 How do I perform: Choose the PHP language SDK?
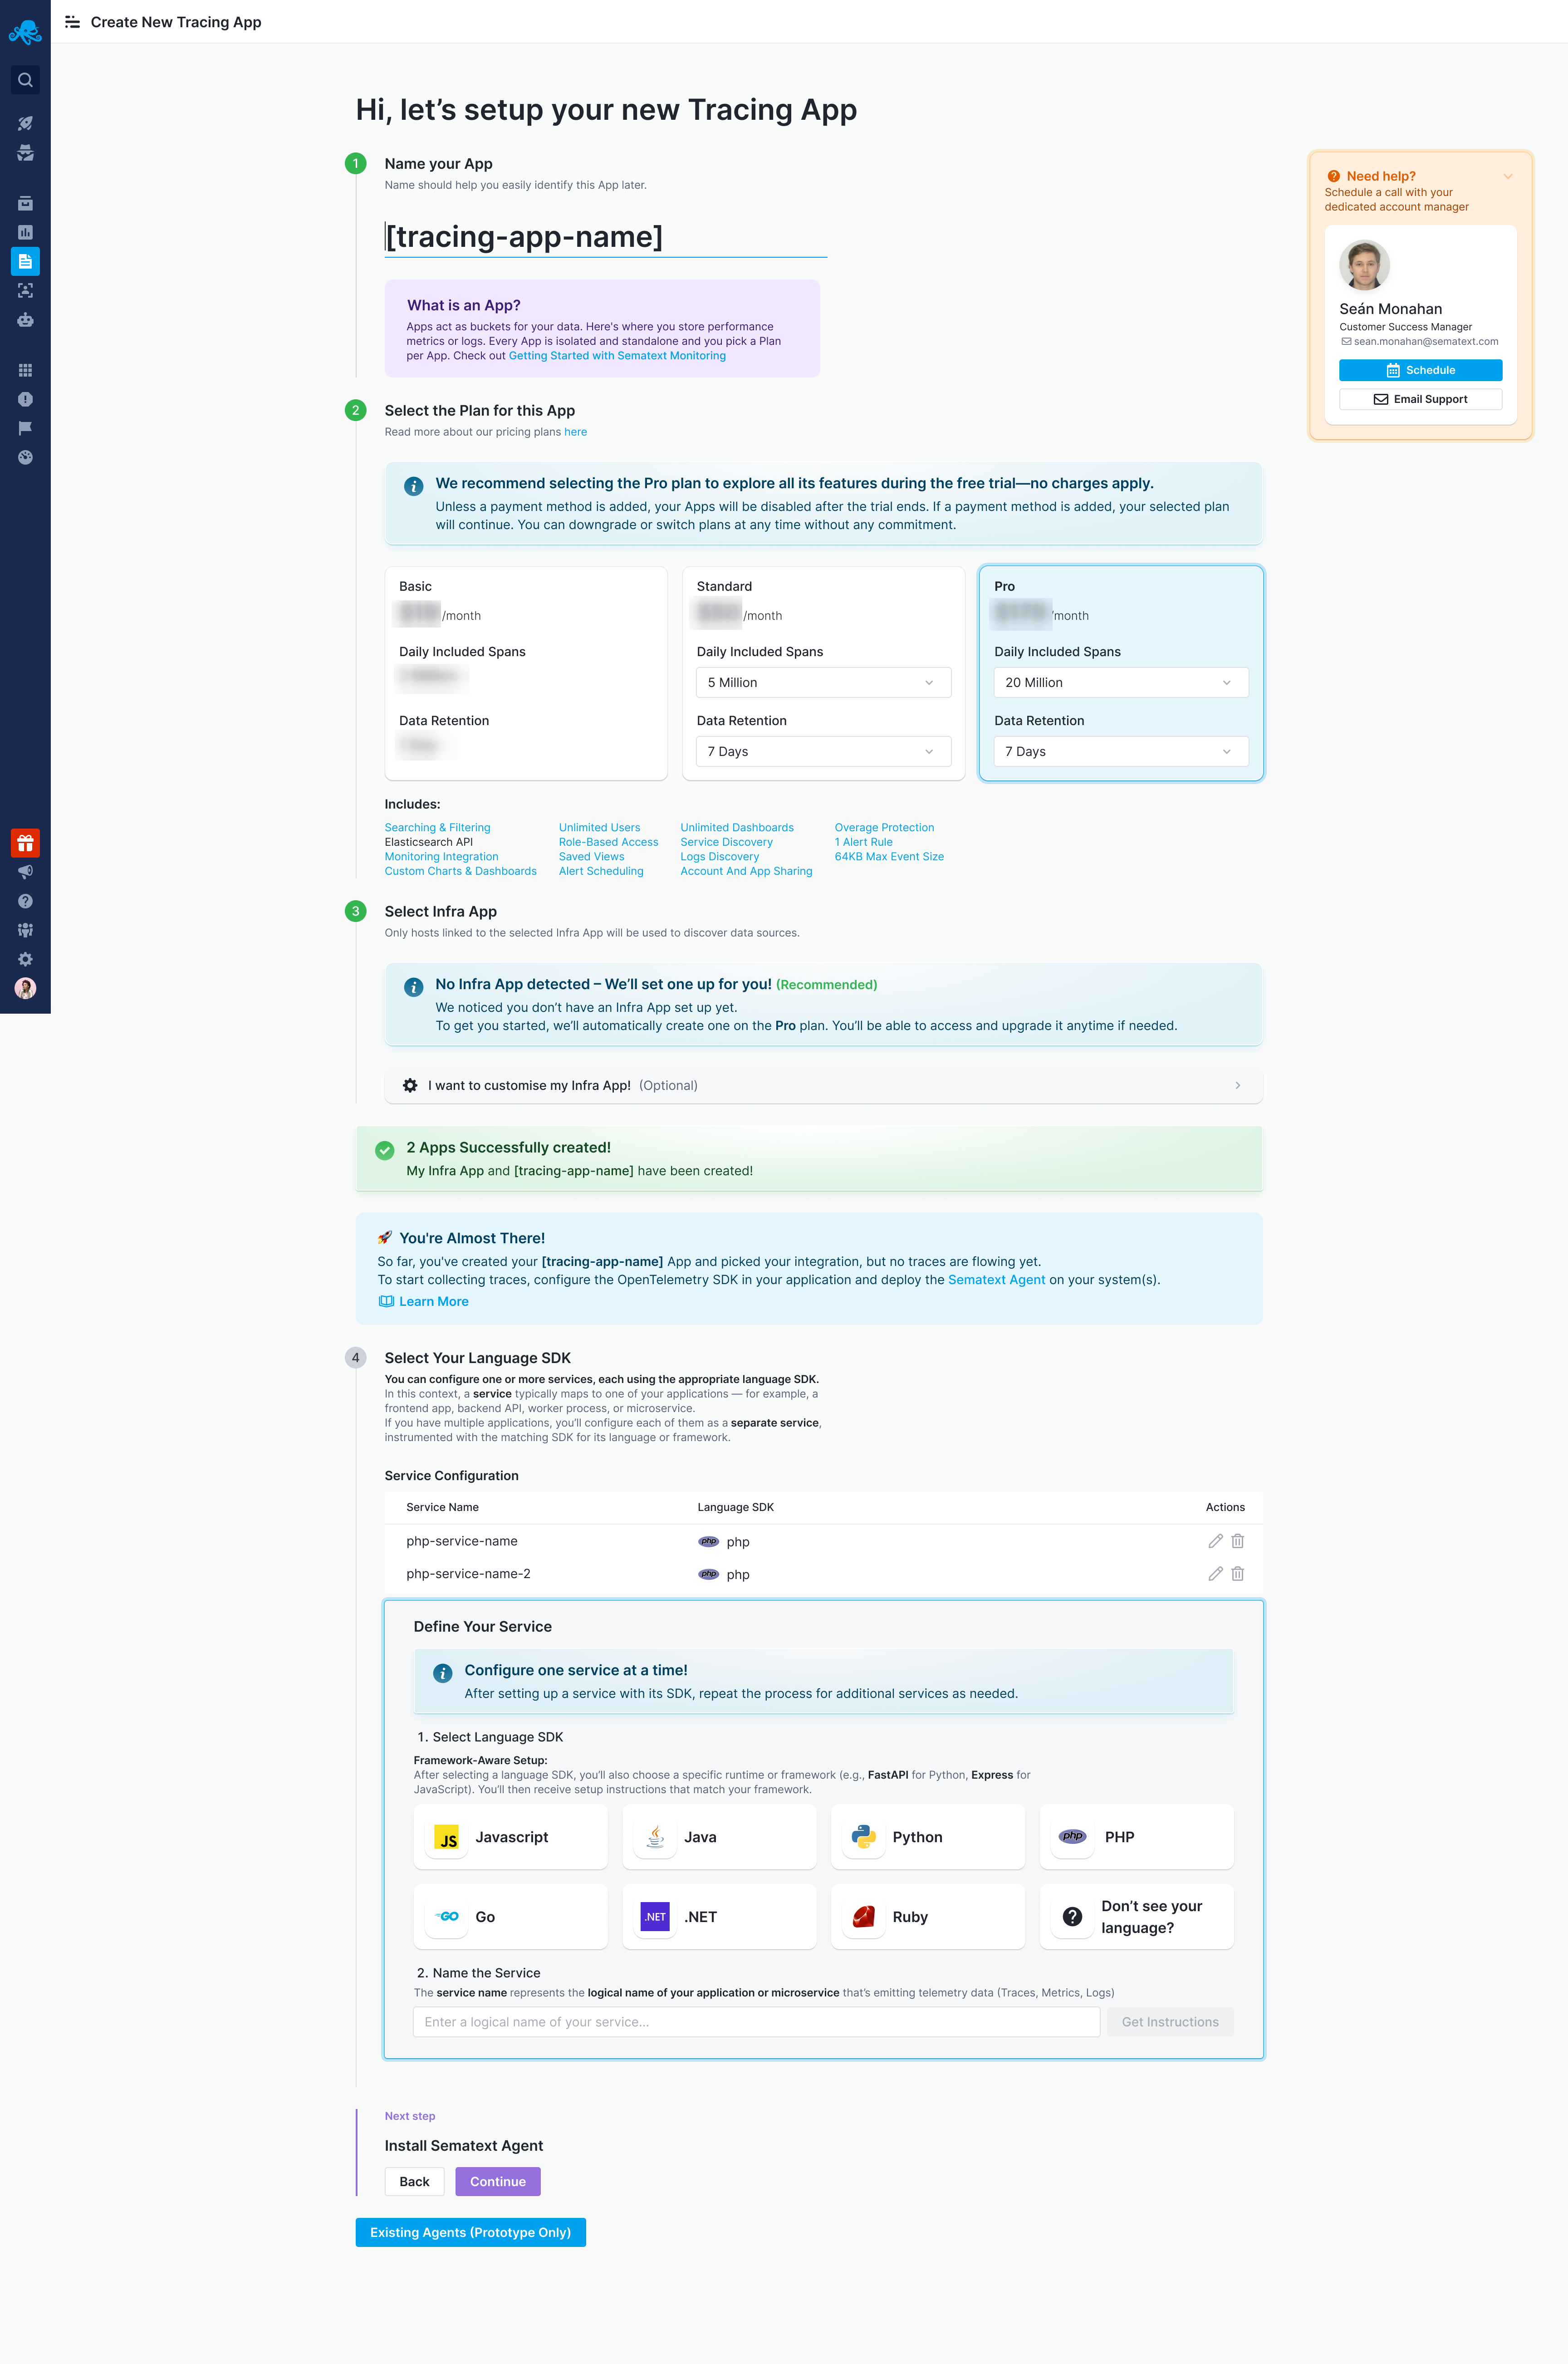click(1136, 1837)
